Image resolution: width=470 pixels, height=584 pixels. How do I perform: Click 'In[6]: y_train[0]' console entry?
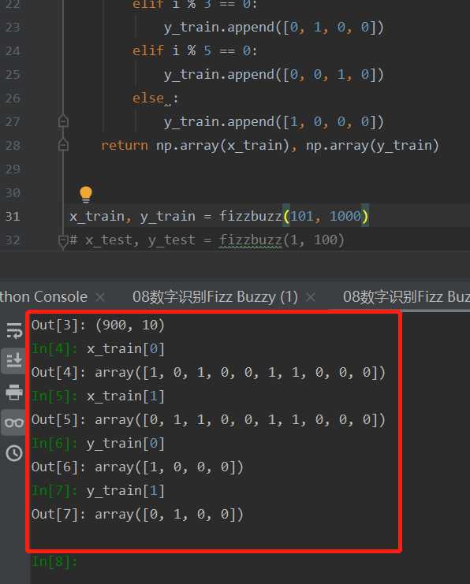click(98, 444)
